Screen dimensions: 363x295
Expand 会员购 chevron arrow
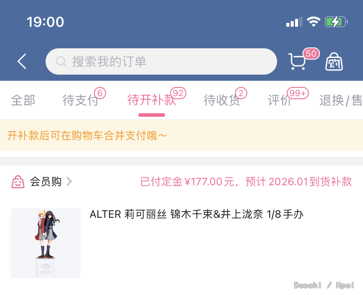click(69, 181)
